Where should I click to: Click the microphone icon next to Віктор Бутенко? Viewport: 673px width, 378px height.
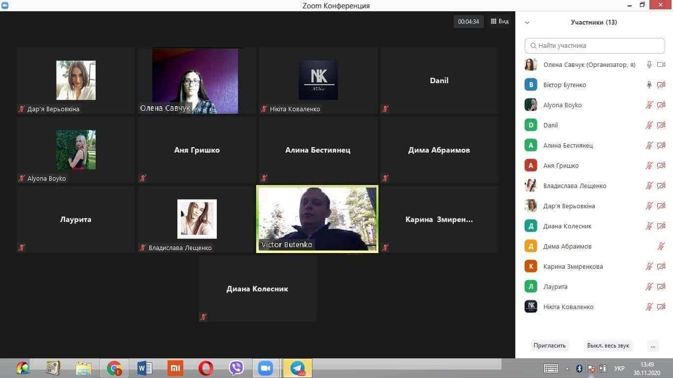pos(649,85)
